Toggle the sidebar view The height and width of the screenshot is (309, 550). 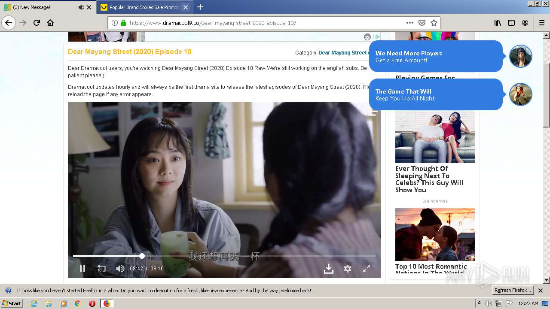click(511, 23)
